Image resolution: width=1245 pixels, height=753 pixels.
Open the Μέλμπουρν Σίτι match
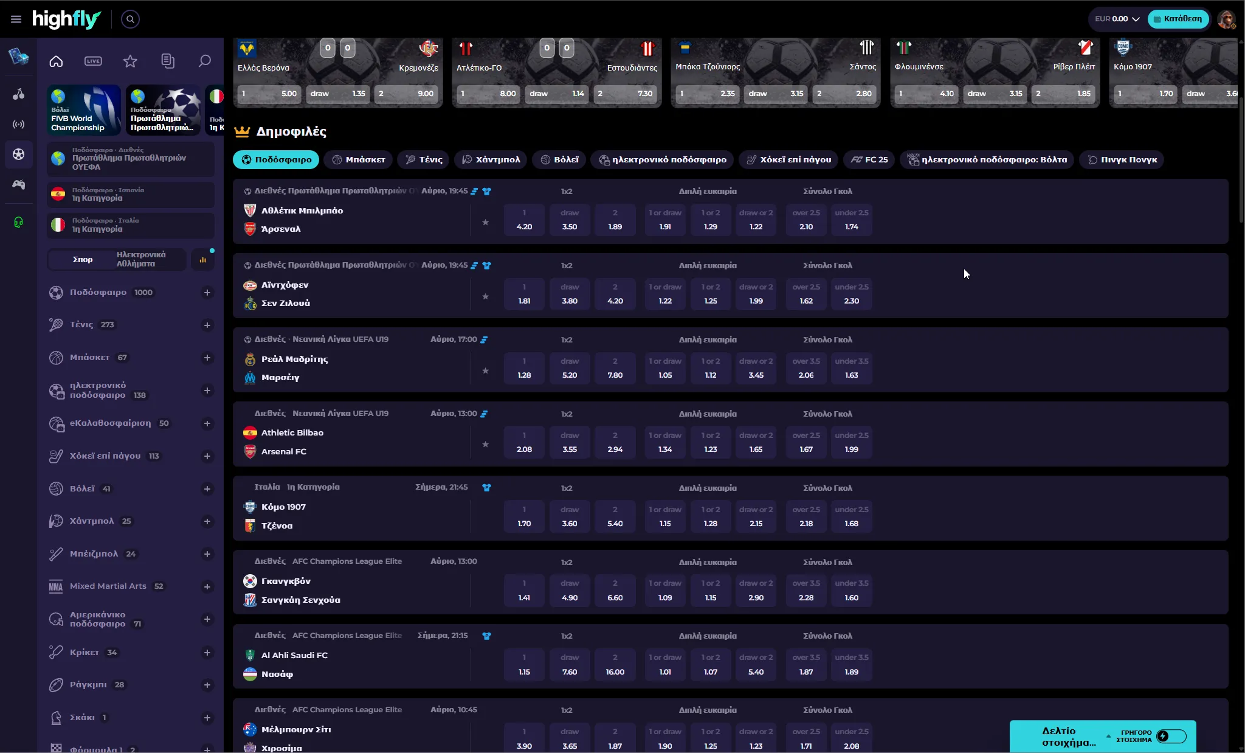pos(296,729)
